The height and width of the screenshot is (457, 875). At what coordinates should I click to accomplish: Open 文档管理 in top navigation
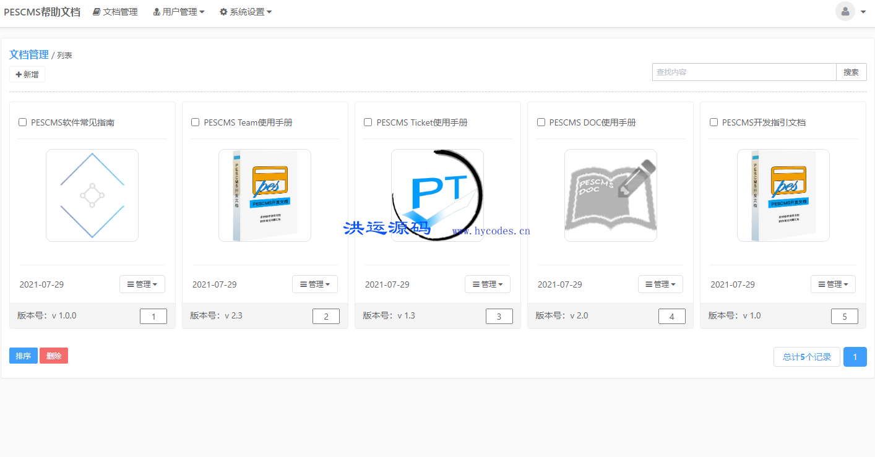click(115, 12)
